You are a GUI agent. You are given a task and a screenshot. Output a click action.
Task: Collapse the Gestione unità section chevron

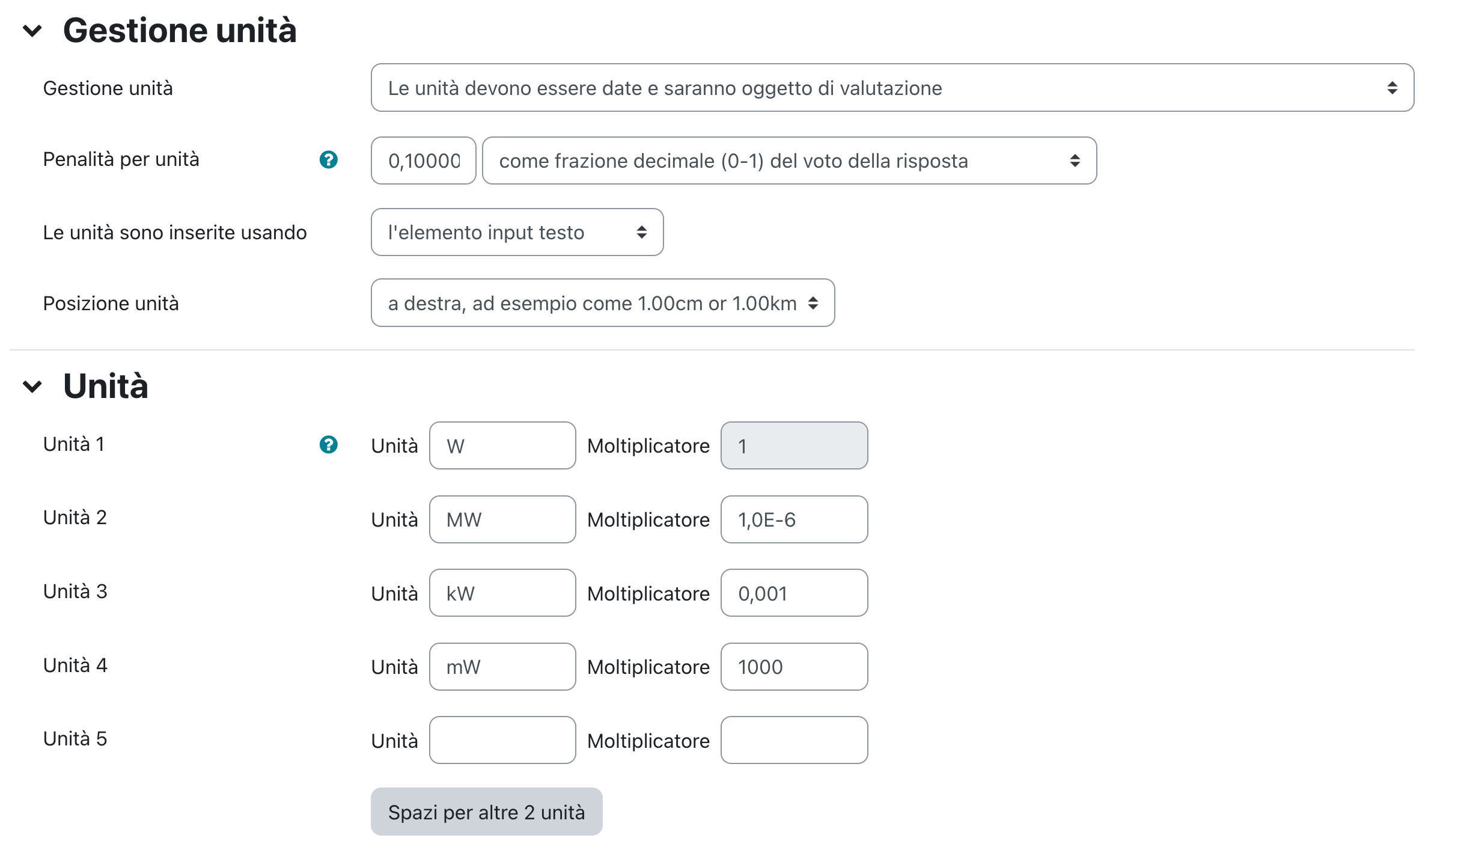(x=32, y=30)
